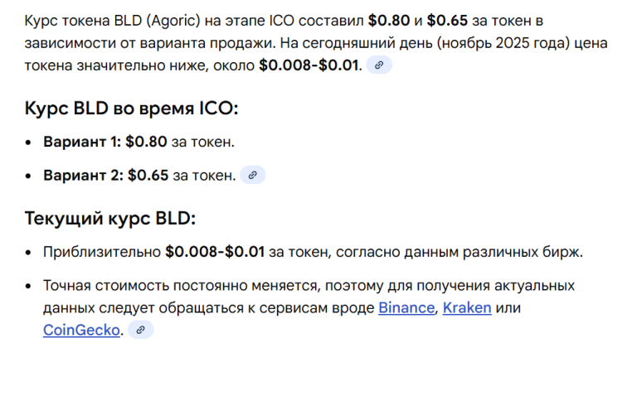Click bold "$0.65" in the intro paragraph

(447, 19)
